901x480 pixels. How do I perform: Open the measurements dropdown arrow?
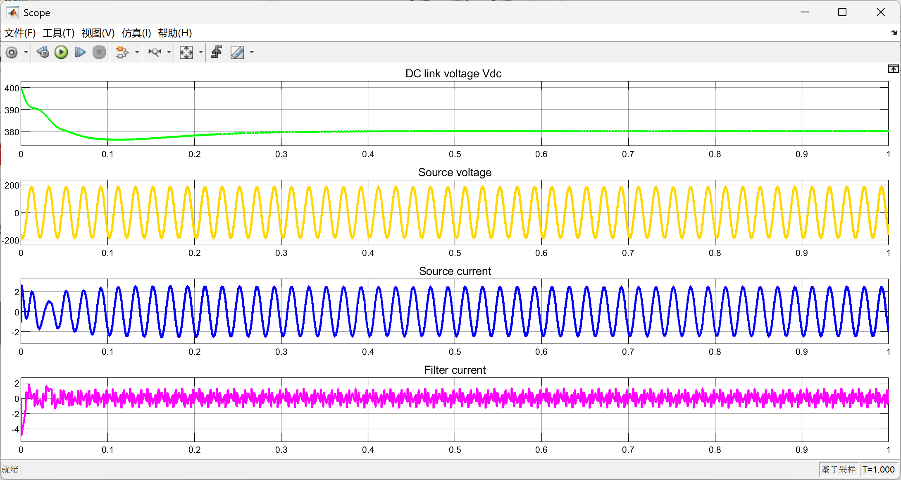click(x=252, y=53)
